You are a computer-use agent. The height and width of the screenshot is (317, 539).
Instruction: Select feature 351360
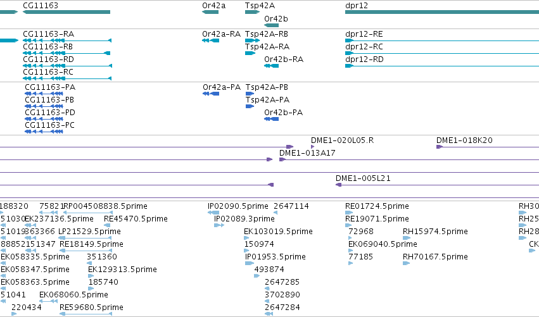point(102,258)
